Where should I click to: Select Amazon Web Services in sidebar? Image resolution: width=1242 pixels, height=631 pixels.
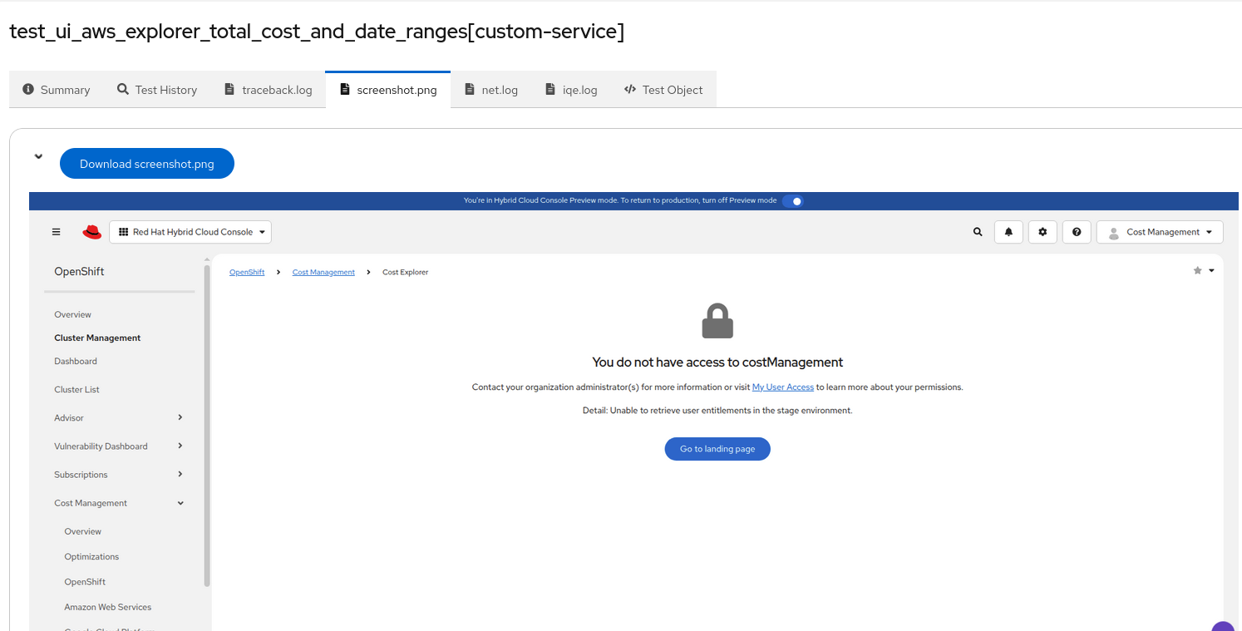[x=108, y=608]
